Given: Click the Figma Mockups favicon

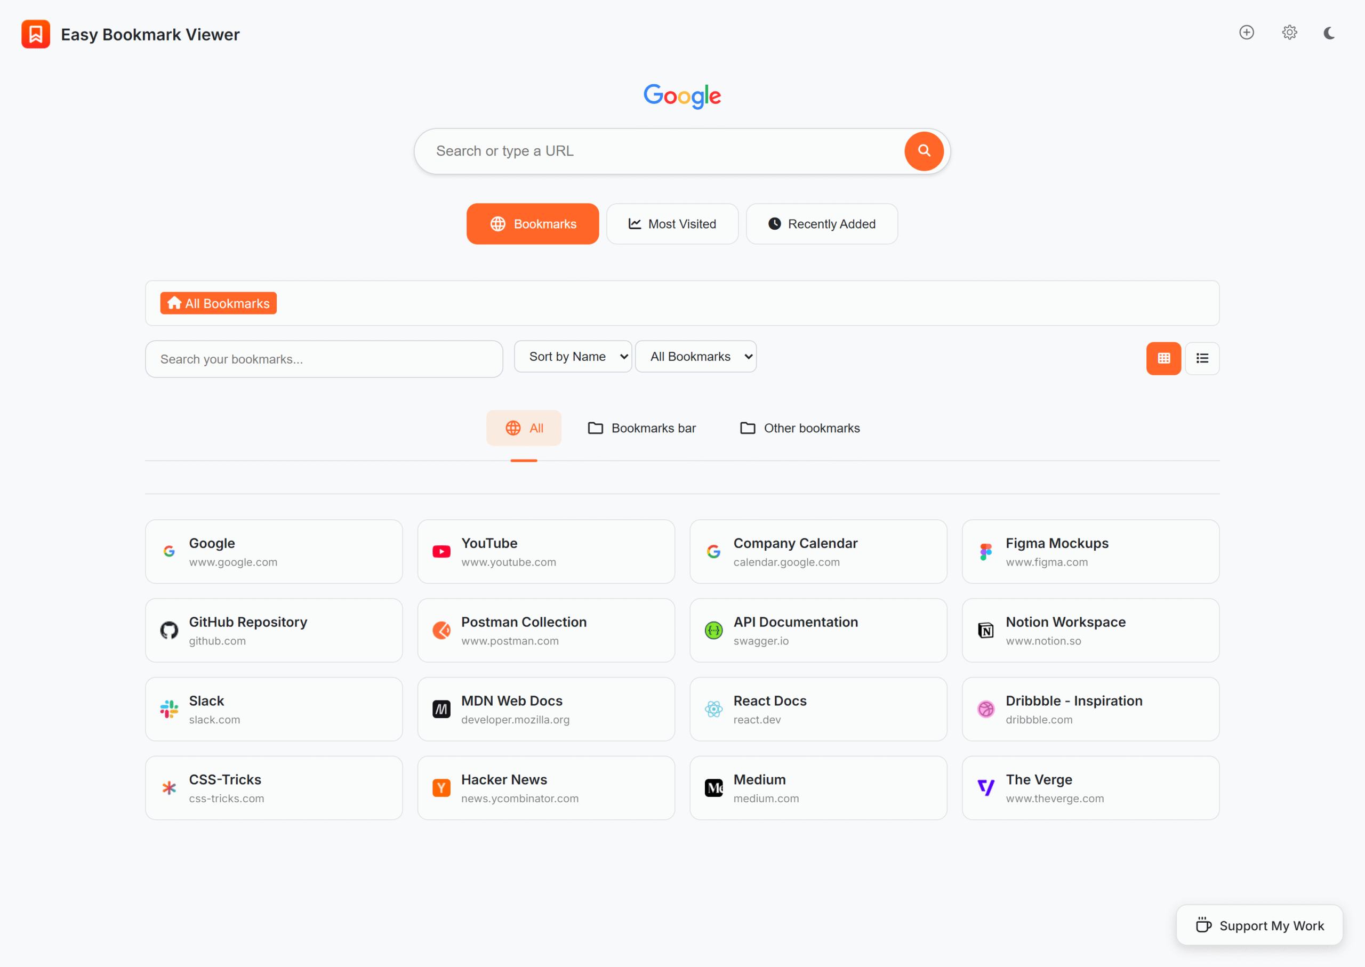Looking at the screenshot, I should pos(986,551).
